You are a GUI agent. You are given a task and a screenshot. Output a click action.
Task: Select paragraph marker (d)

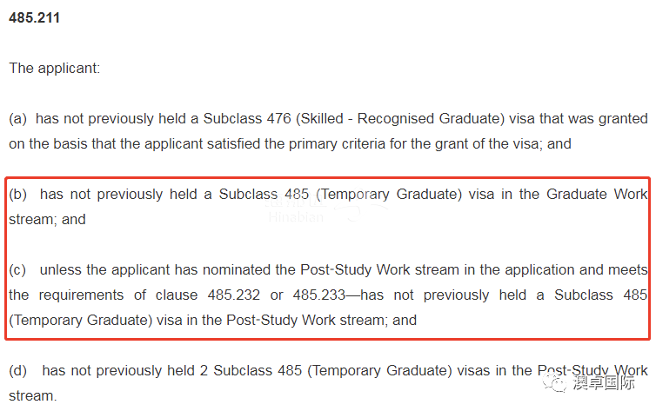pos(18,370)
